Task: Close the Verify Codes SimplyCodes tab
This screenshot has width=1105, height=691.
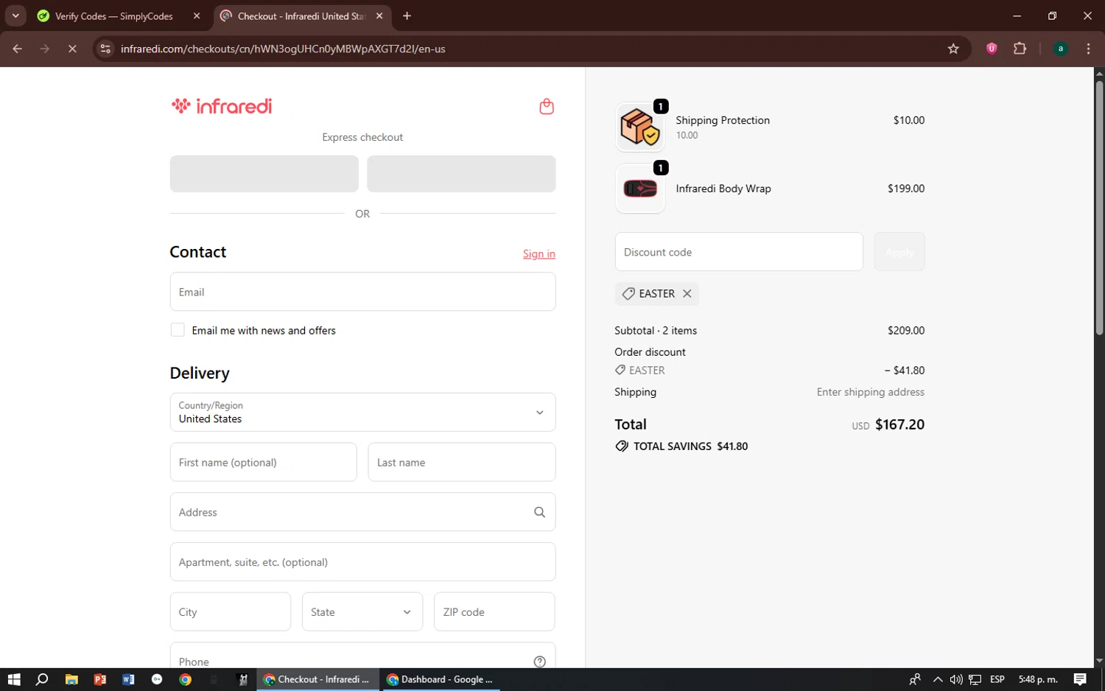Action: [x=197, y=15]
